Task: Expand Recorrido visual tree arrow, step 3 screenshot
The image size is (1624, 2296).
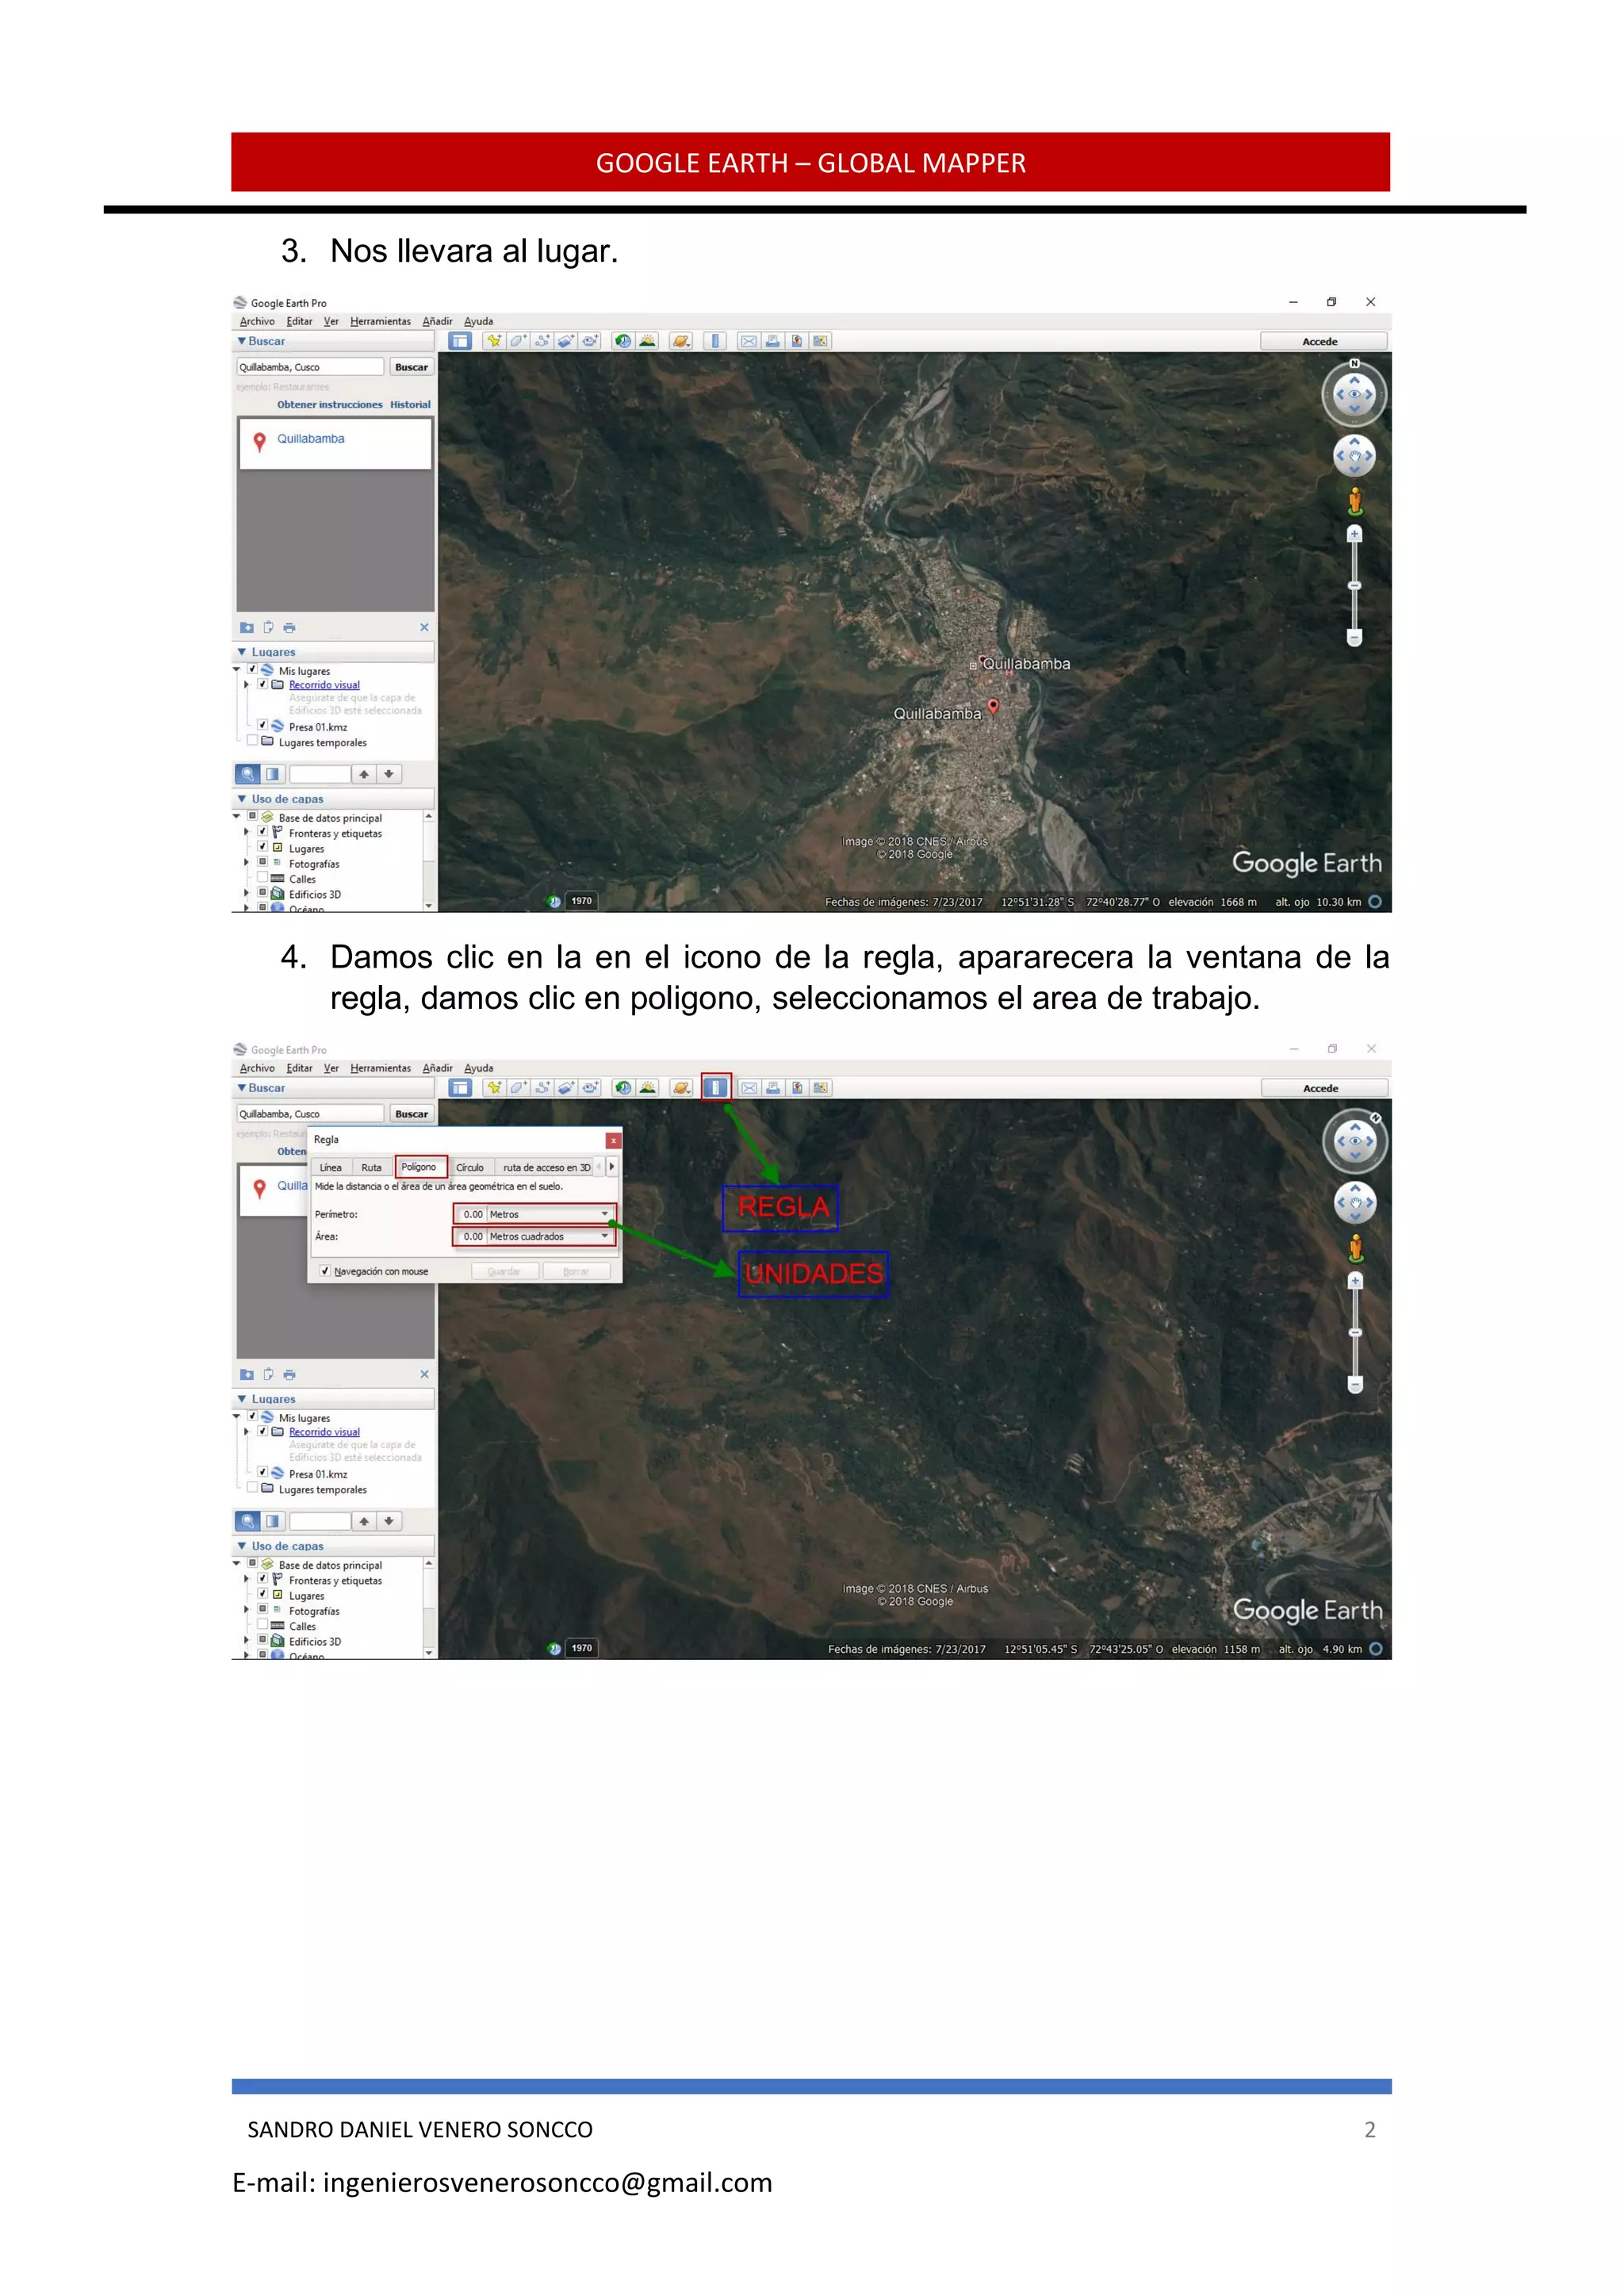Action: pyautogui.click(x=246, y=684)
